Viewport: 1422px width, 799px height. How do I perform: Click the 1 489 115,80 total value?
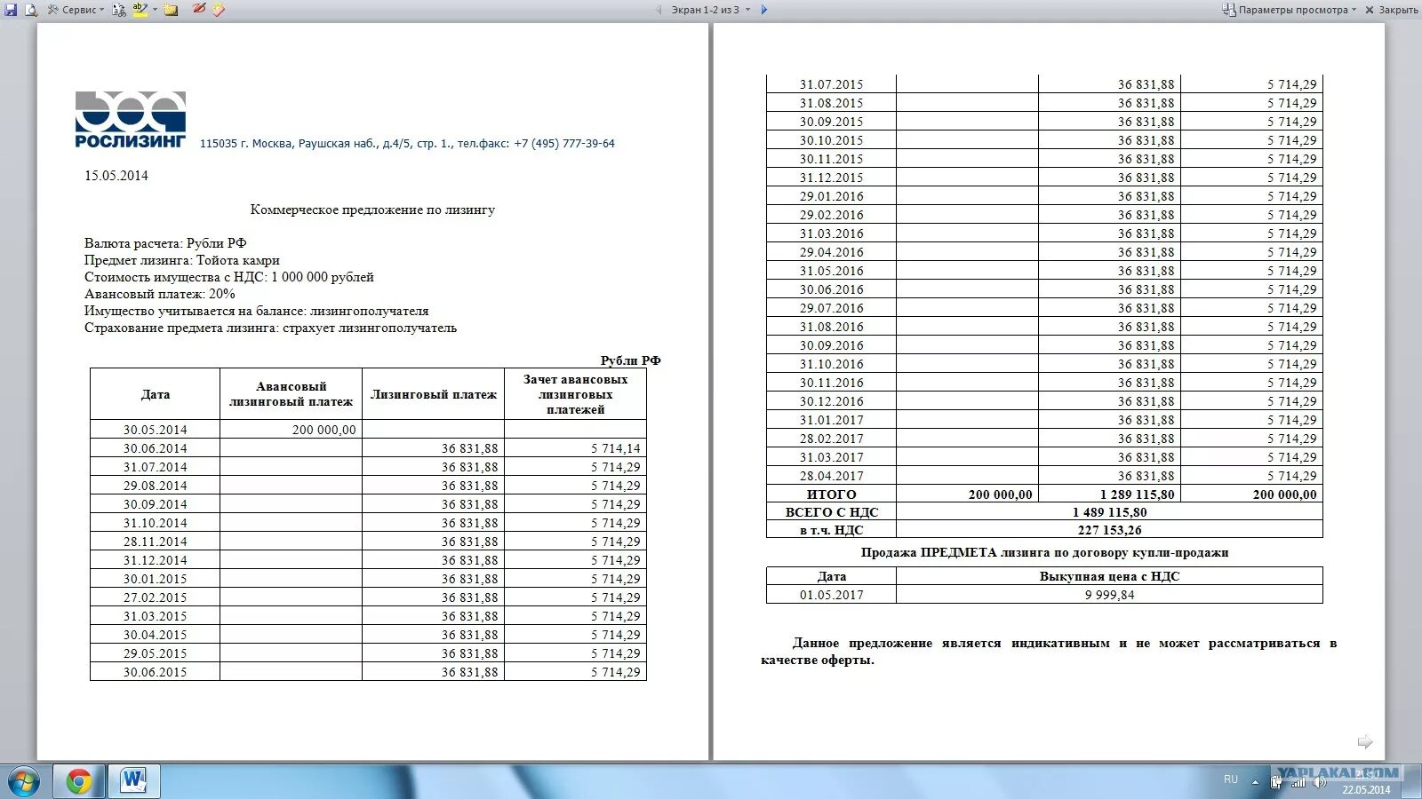pyautogui.click(x=1109, y=512)
